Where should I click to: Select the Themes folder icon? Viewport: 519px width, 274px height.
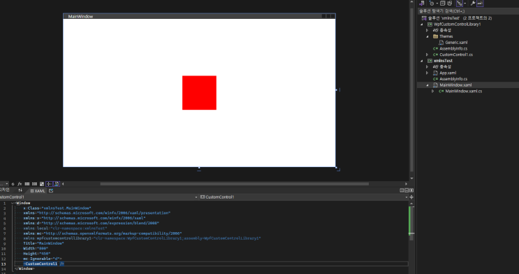[436, 36]
